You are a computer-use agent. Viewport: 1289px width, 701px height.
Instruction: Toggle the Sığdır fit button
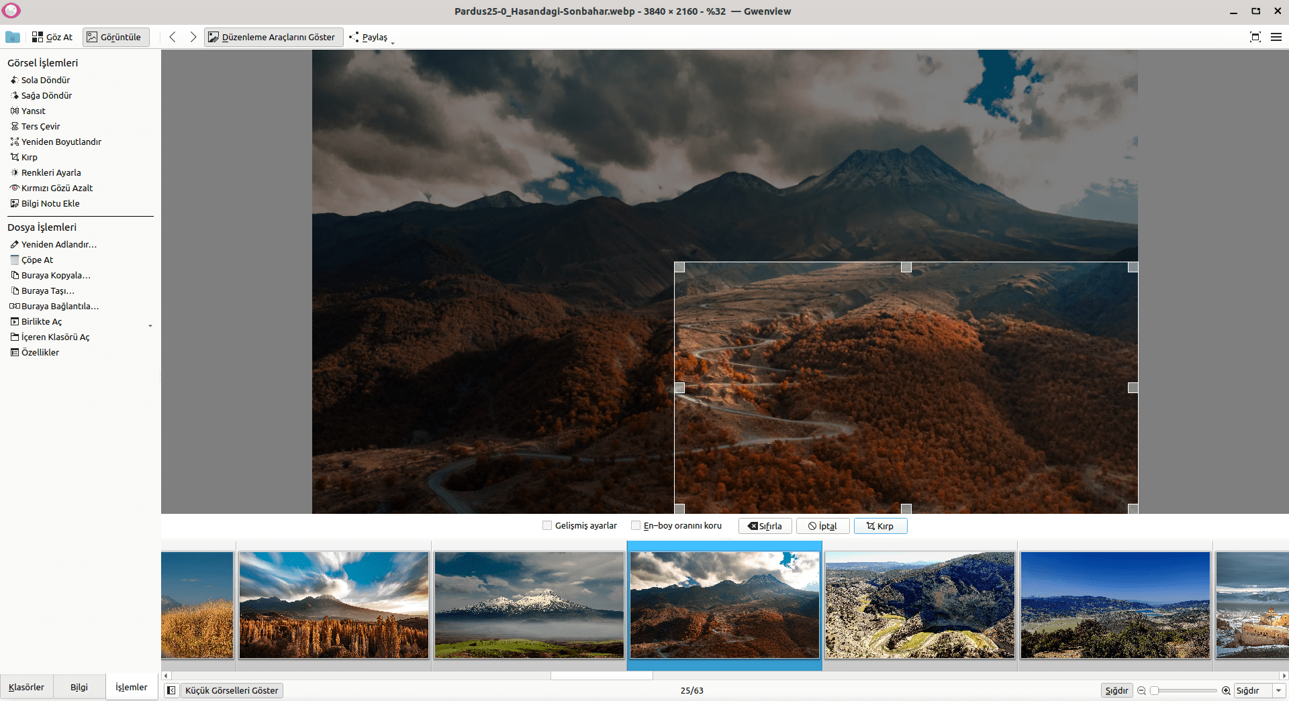point(1116,690)
